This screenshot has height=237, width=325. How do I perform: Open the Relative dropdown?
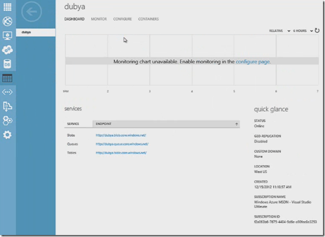279,31
